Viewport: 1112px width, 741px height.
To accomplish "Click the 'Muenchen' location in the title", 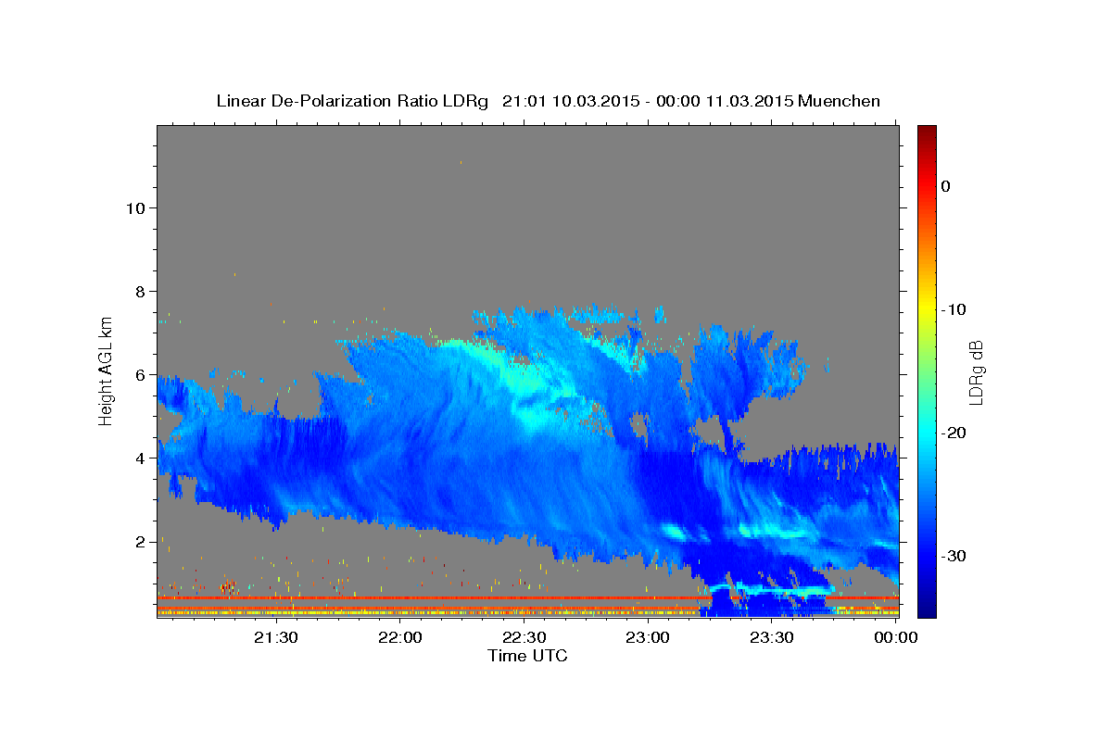I will pos(840,101).
